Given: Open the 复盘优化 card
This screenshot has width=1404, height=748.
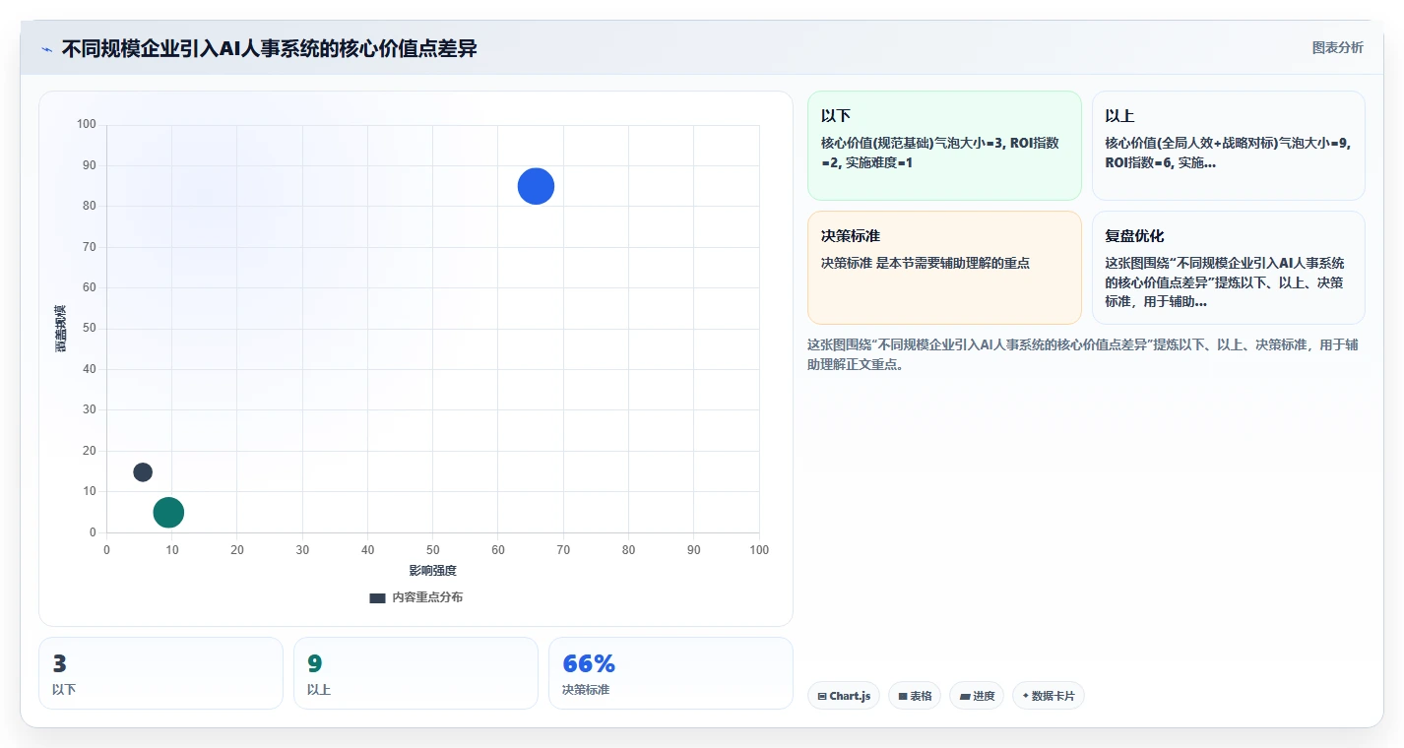Looking at the screenshot, I should [x=1228, y=268].
